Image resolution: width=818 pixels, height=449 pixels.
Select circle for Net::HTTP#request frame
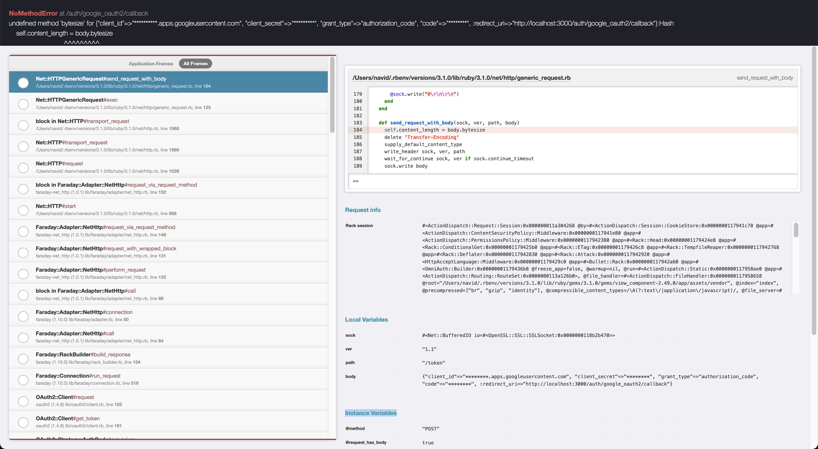[23, 167]
